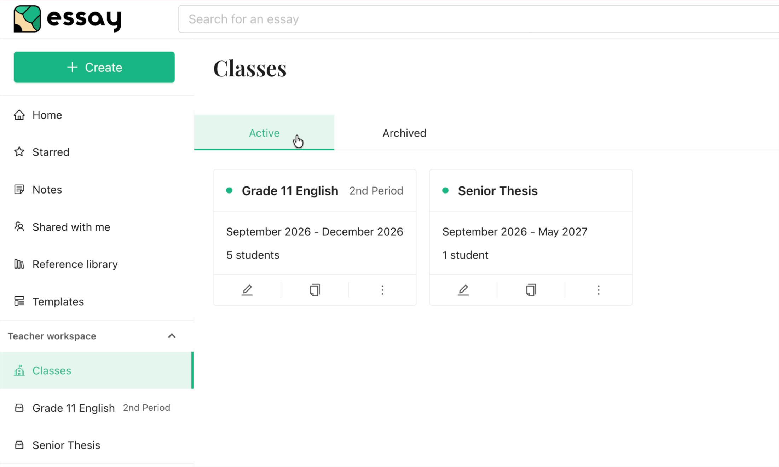
Task: Click the Starred star icon
Action: click(19, 152)
